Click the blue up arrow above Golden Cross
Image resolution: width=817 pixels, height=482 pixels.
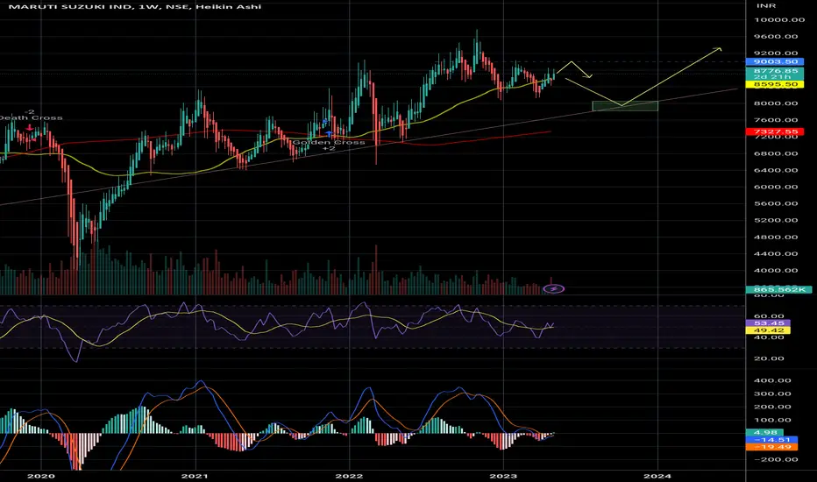[329, 134]
